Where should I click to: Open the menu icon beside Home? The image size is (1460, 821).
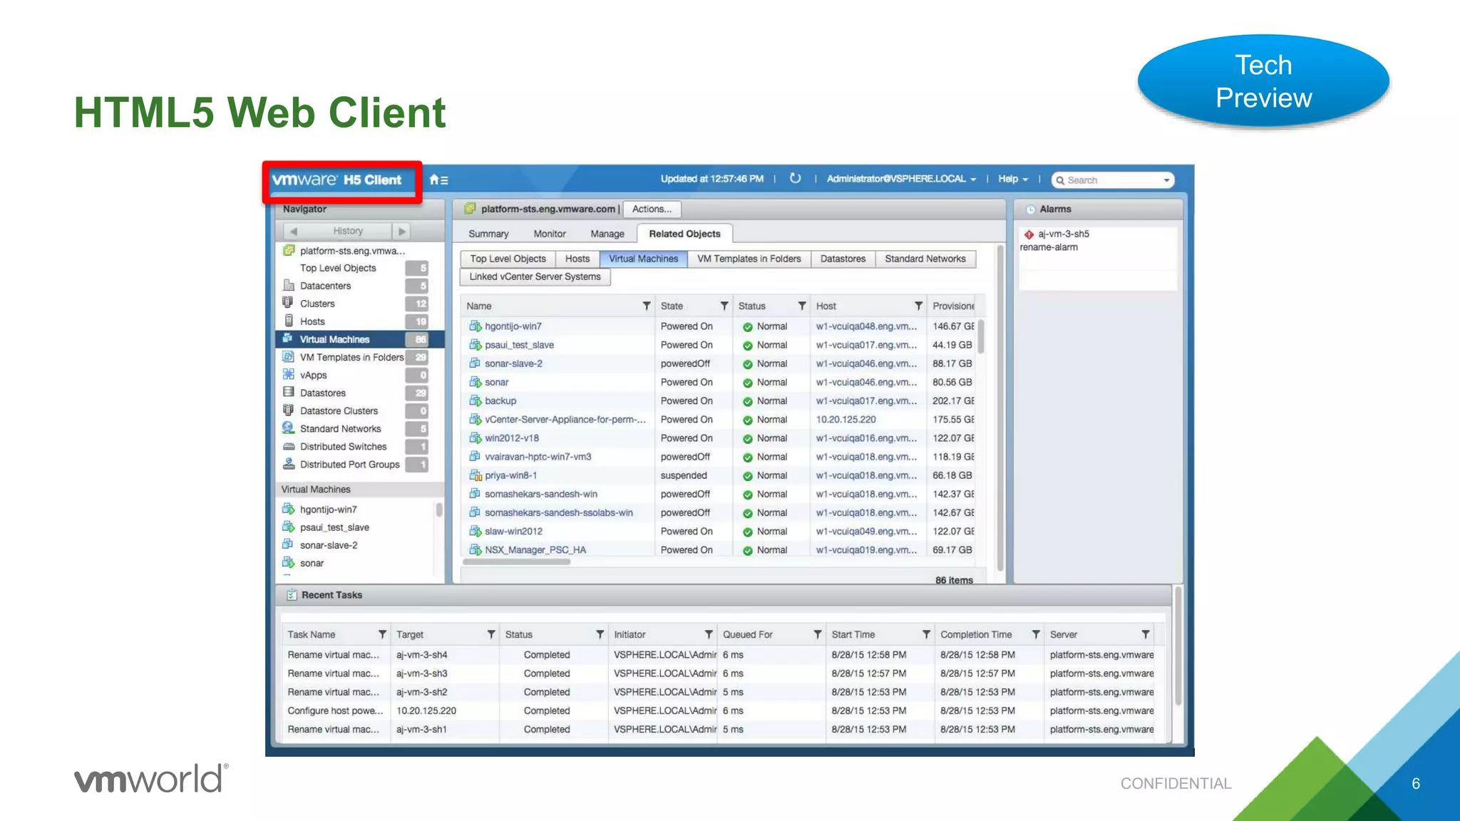[x=444, y=181]
